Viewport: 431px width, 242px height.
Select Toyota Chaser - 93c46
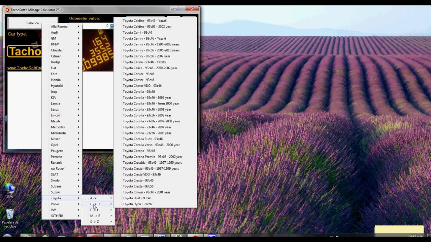pos(155,80)
